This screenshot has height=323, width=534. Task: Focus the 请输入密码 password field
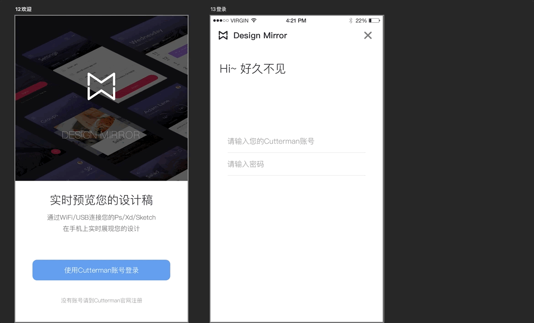coord(296,164)
